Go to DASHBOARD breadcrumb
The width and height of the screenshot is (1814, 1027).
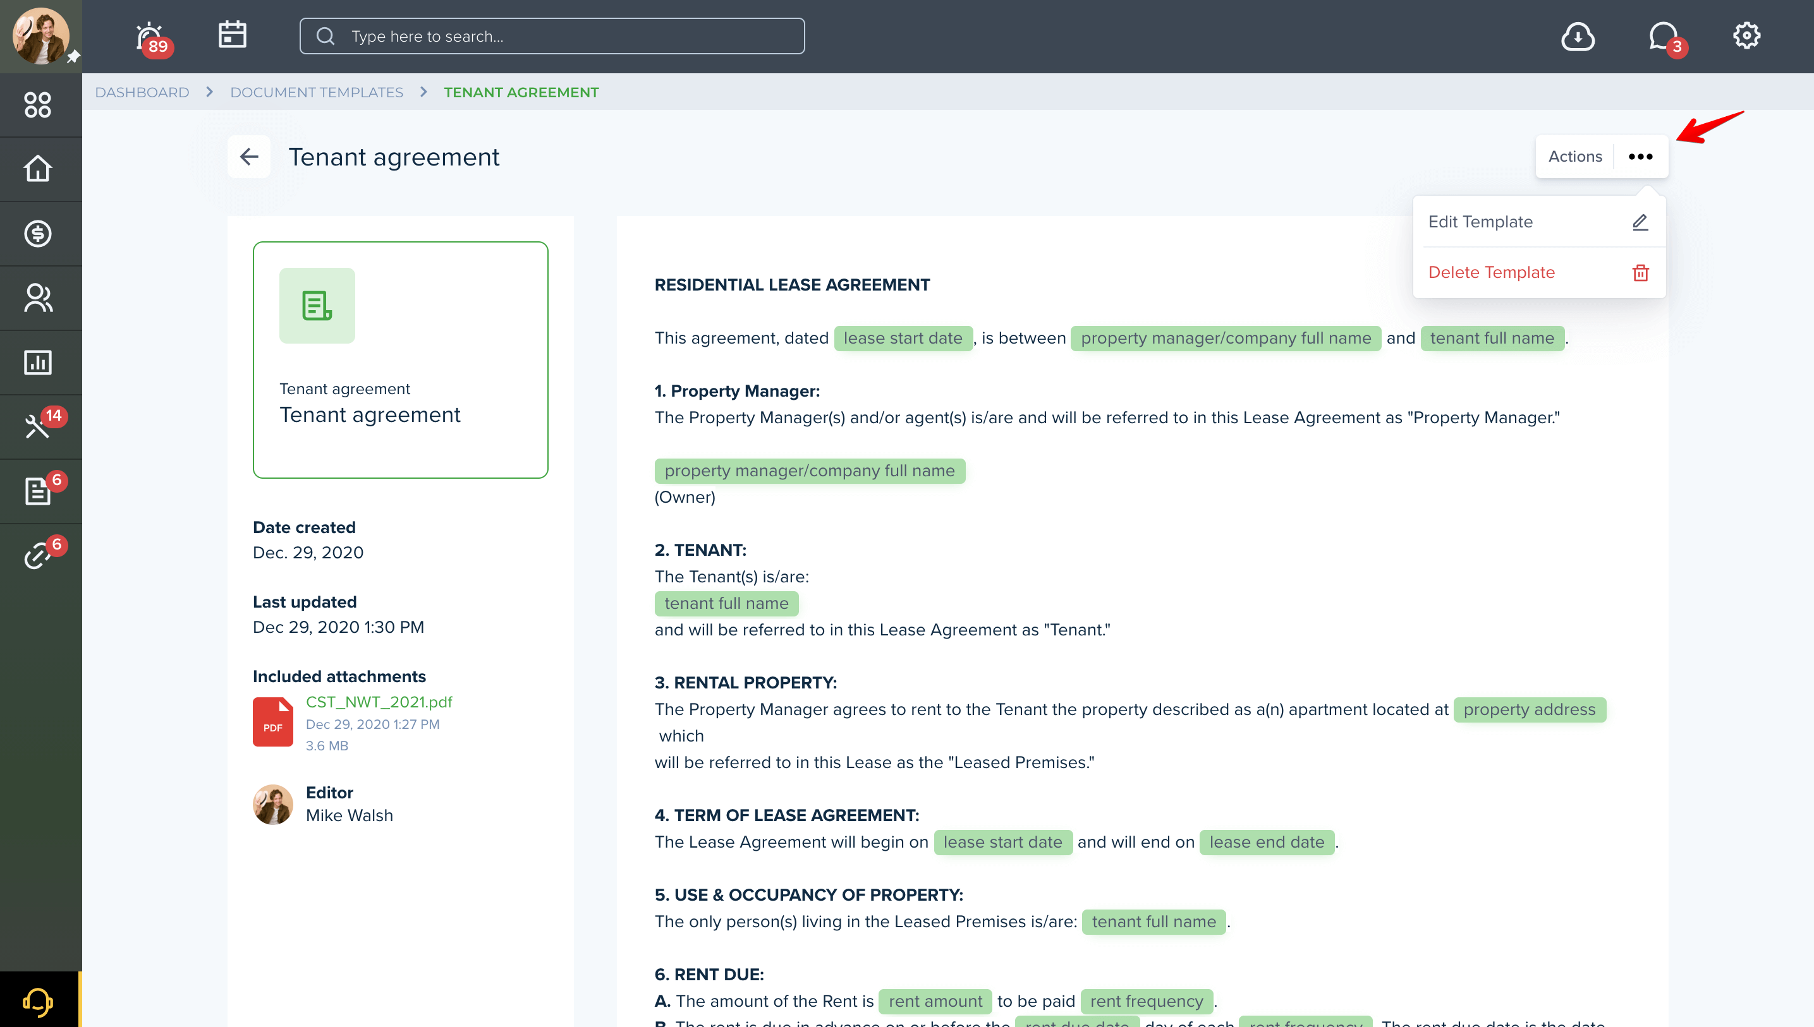(x=142, y=92)
